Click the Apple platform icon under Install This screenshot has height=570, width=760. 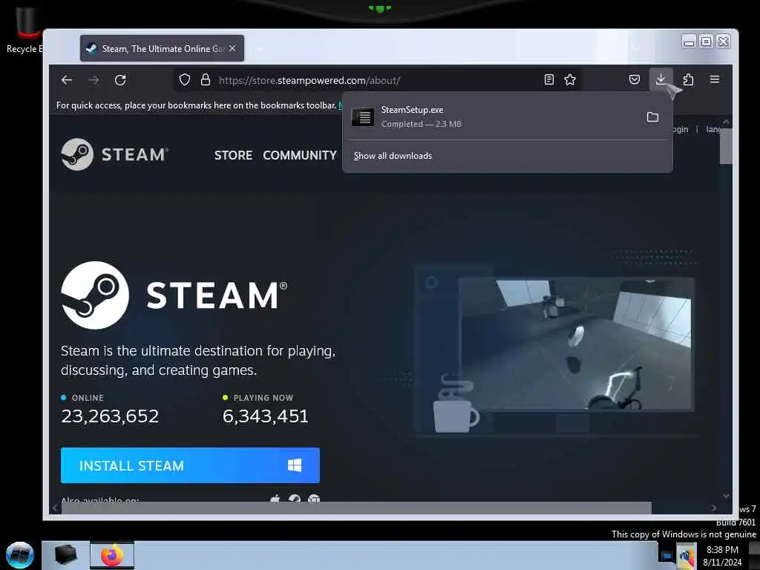click(275, 499)
